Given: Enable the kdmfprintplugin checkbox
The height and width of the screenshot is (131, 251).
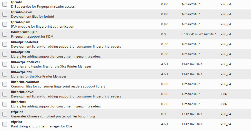Looking at the screenshot, I should [x=5, y=34].
